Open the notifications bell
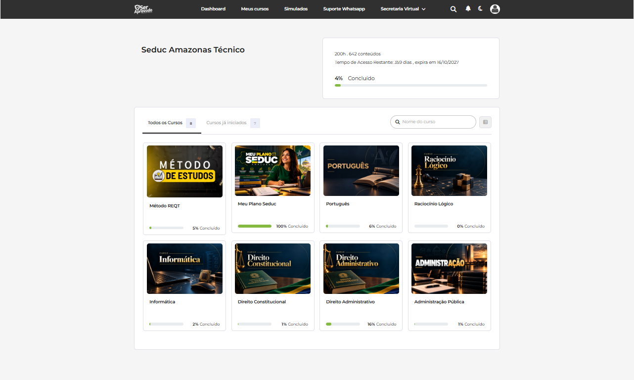The image size is (634, 380). 468,9
